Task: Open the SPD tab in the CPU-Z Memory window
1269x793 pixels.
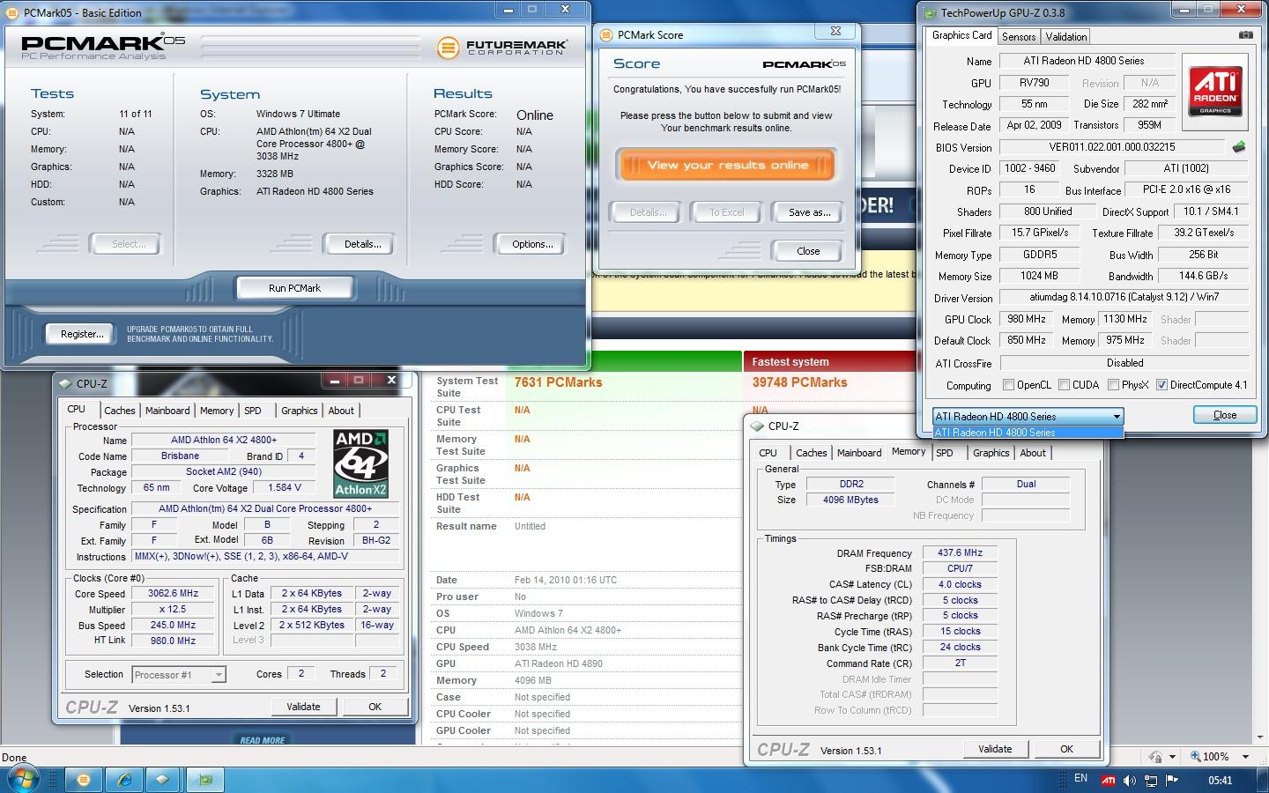Action: click(945, 453)
